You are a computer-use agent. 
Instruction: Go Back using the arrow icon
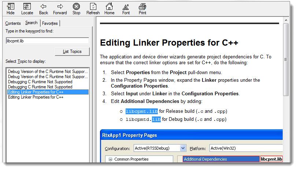44,7
